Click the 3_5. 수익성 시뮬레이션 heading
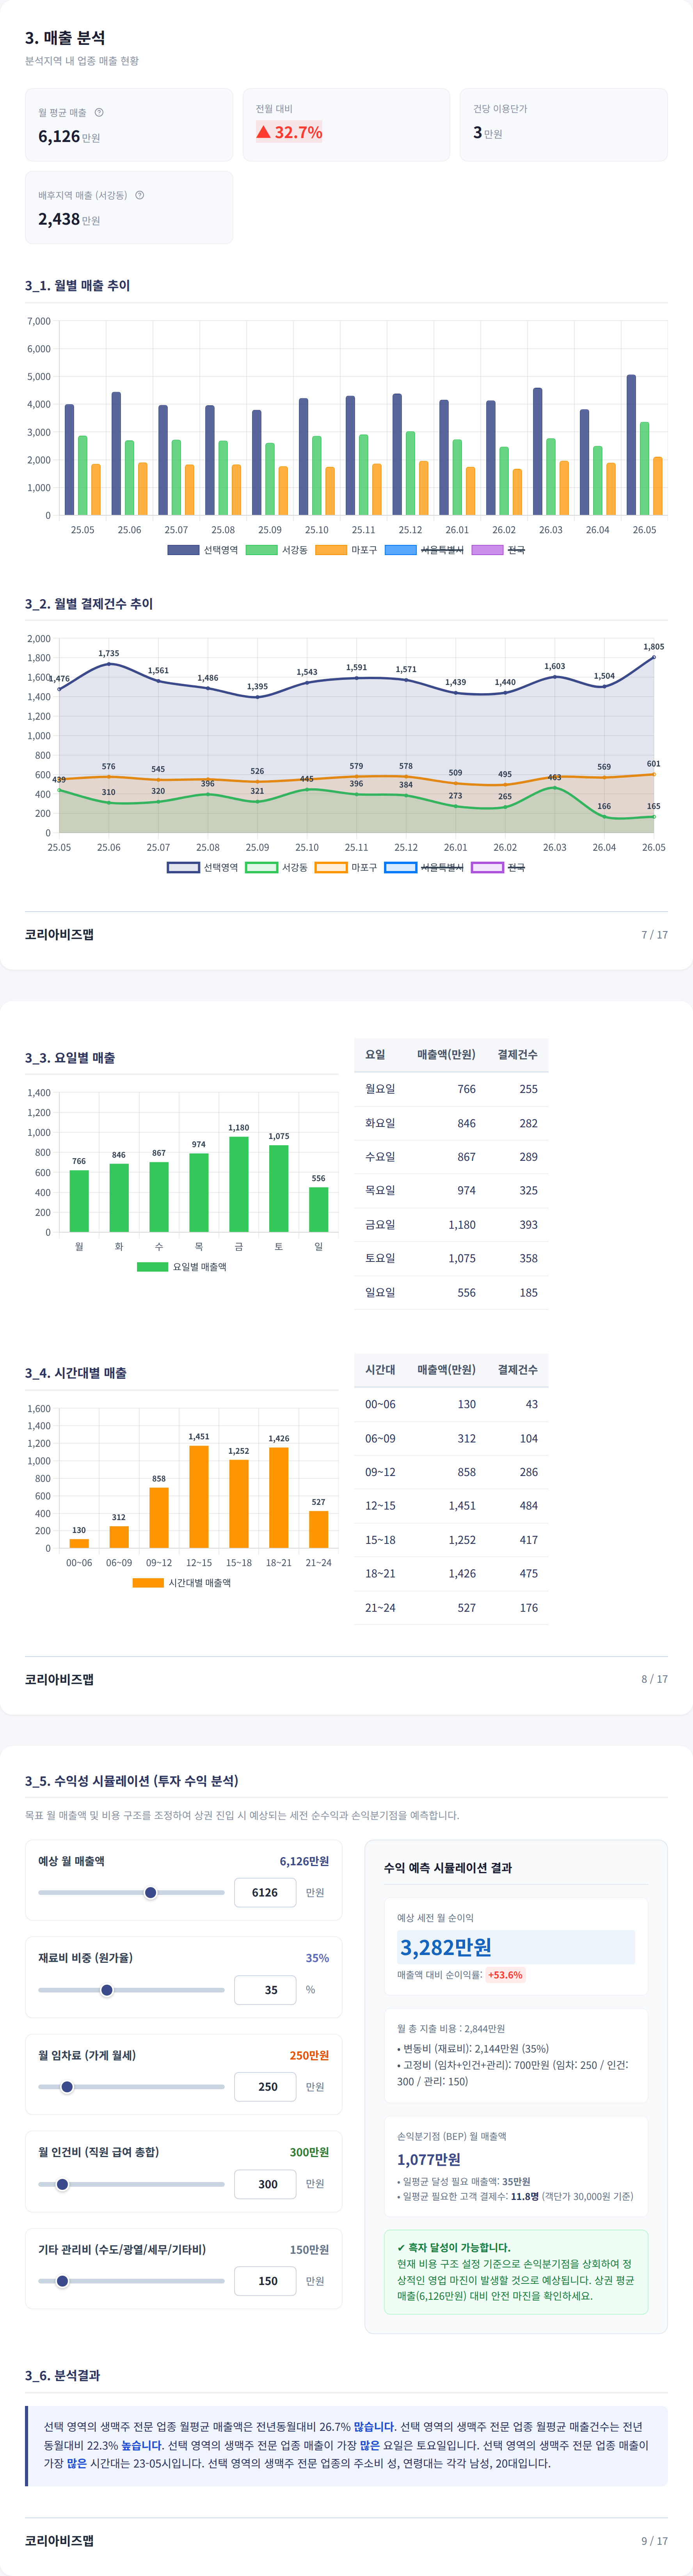This screenshot has width=693, height=2576. tap(132, 1781)
